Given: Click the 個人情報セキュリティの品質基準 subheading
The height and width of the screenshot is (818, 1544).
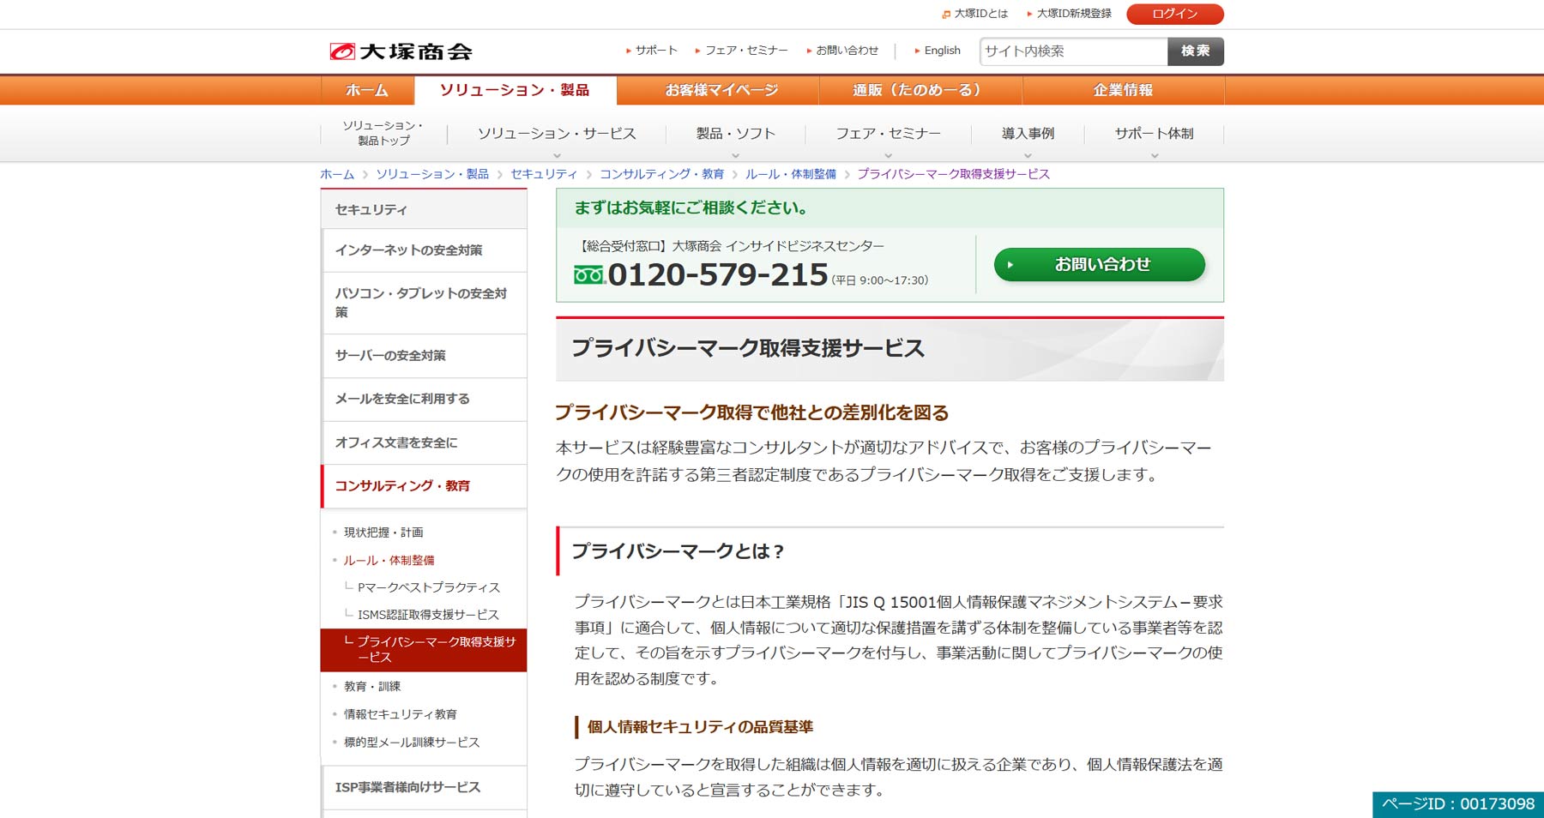Looking at the screenshot, I should [x=700, y=727].
